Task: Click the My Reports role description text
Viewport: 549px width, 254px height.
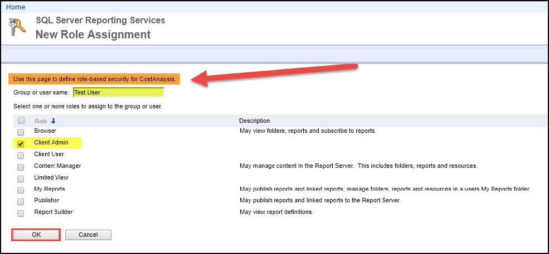Action: pyautogui.click(x=384, y=189)
